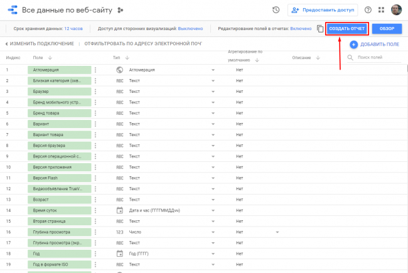Open three-dot menu for Браузер field
408x273 pixels.
point(95,91)
